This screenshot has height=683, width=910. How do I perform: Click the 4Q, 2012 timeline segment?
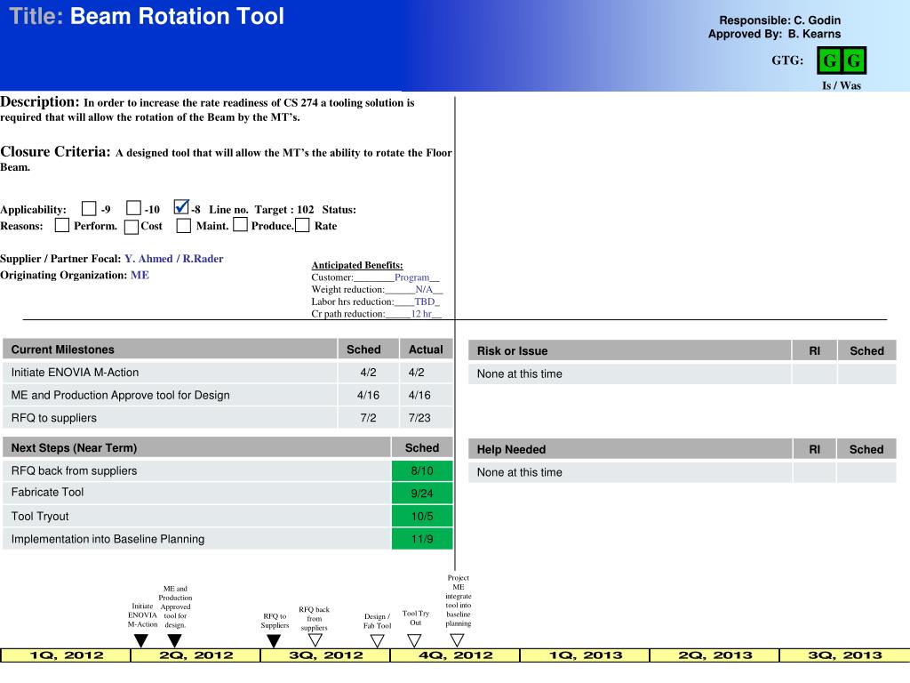(456, 655)
